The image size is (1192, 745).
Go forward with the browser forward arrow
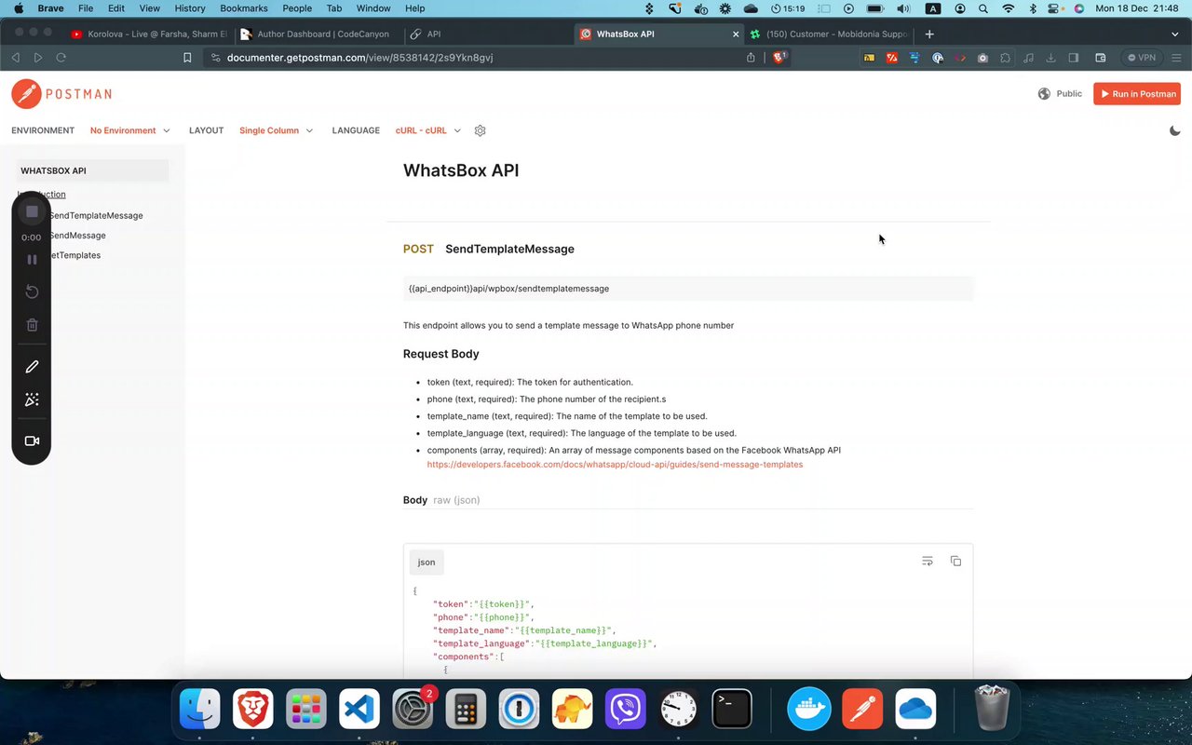(38, 57)
